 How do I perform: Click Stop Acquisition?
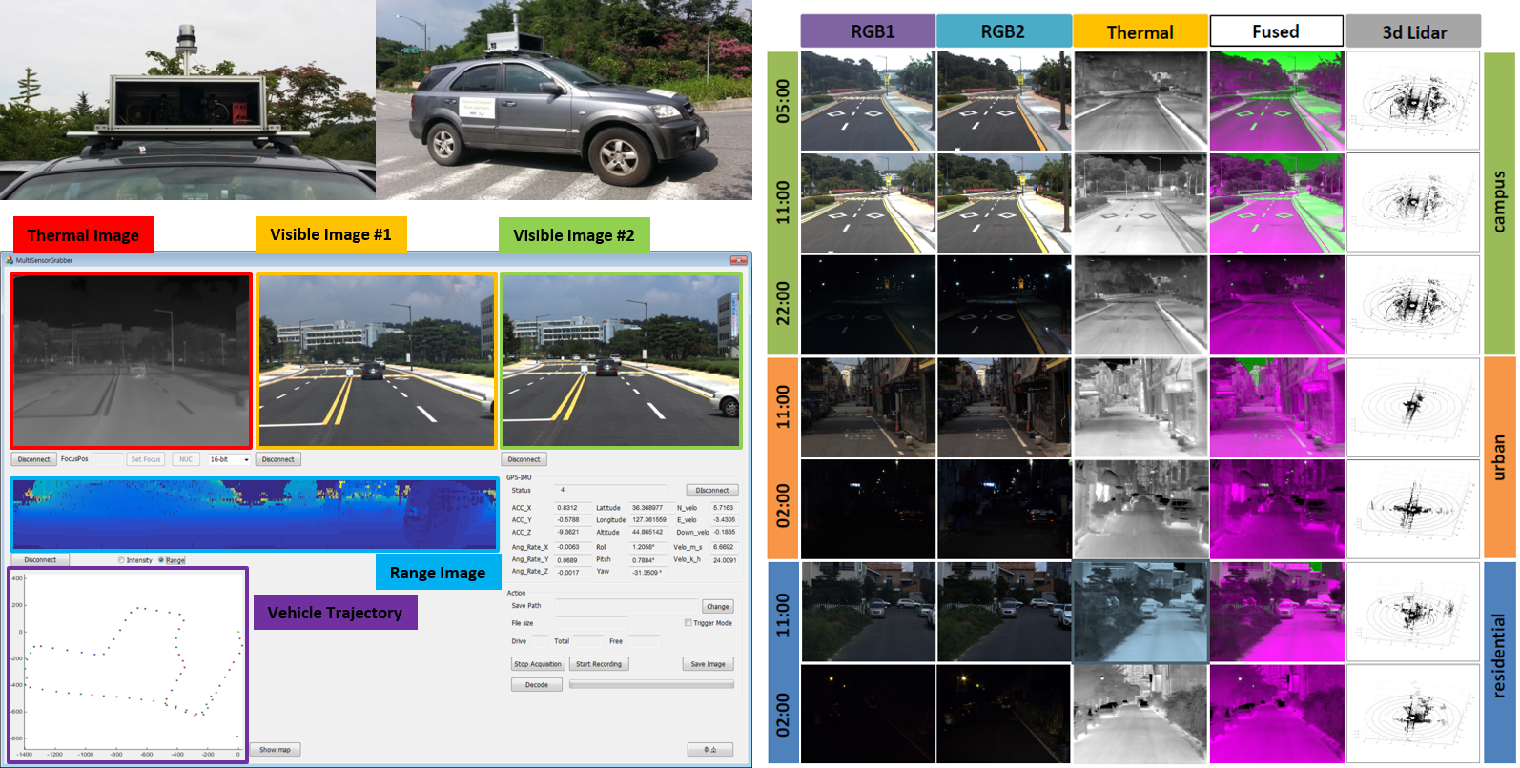pos(538,664)
